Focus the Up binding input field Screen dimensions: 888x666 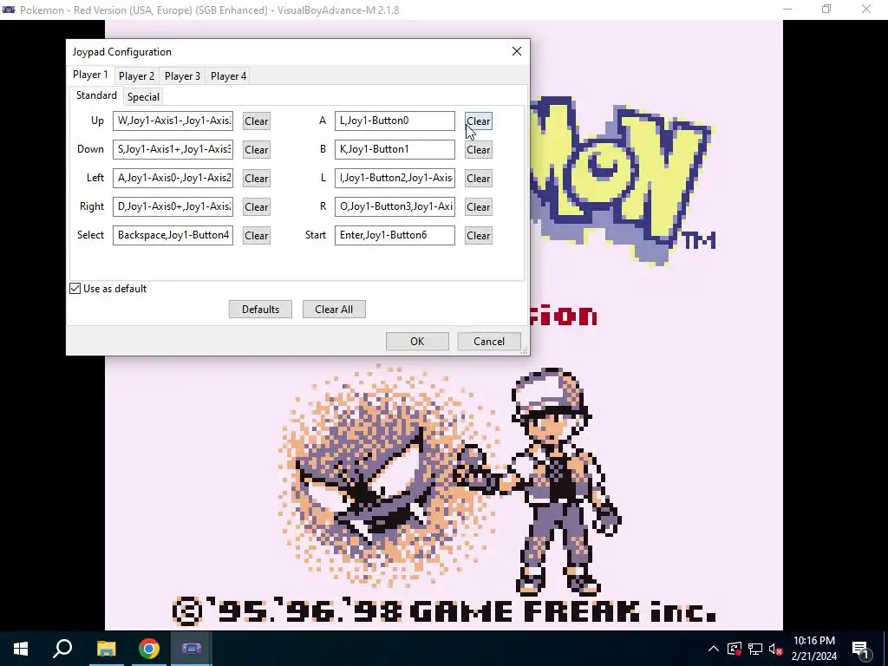(x=173, y=121)
